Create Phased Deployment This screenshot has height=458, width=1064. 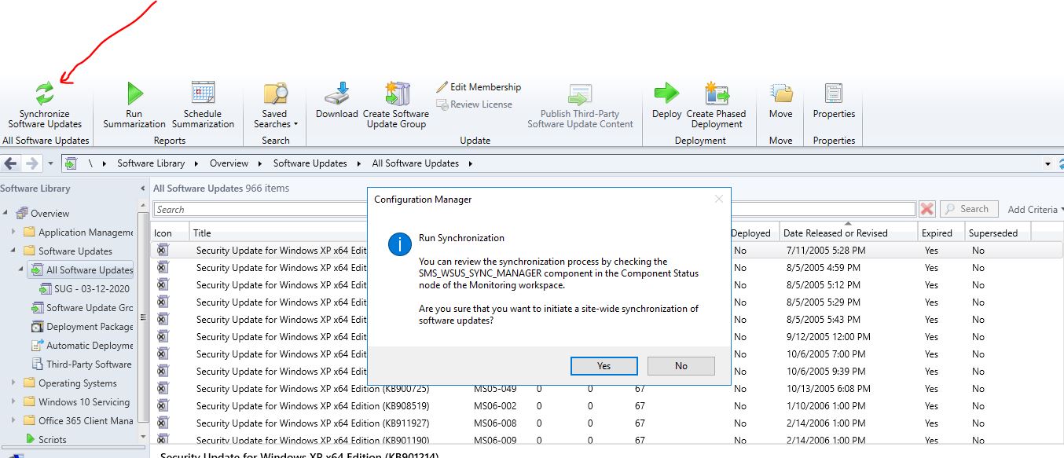(x=716, y=103)
